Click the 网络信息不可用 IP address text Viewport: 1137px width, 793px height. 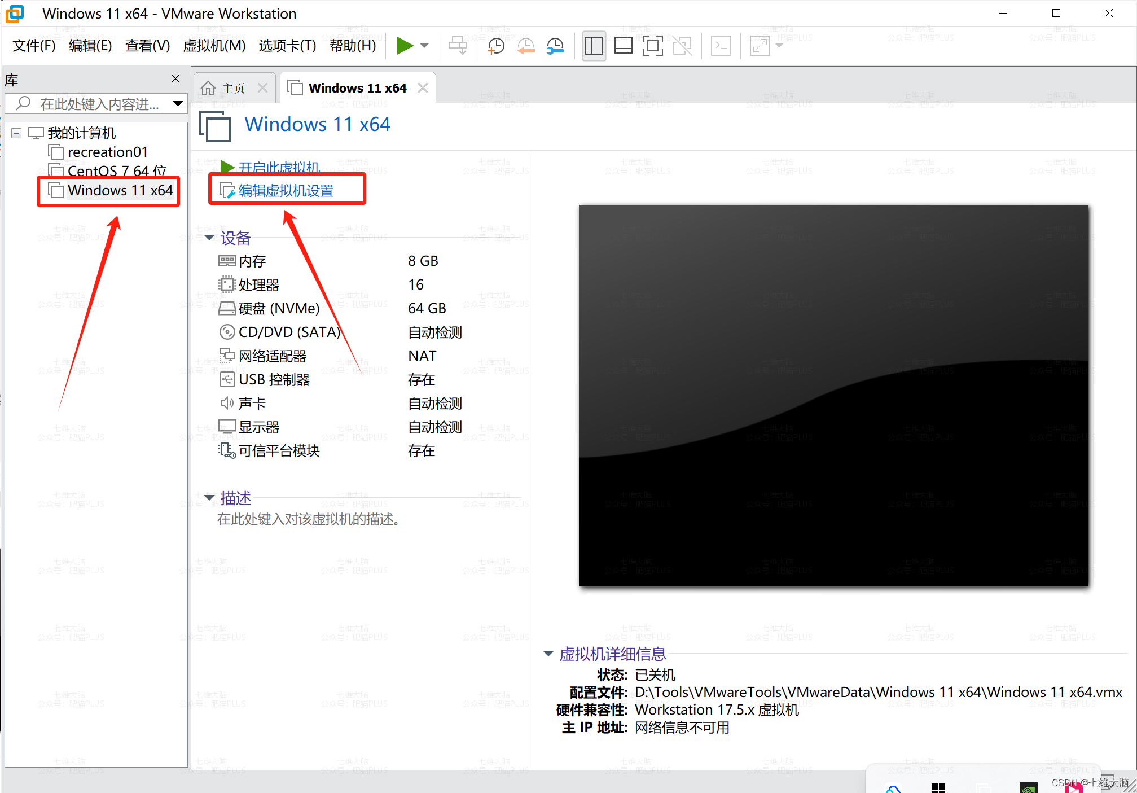click(x=682, y=728)
